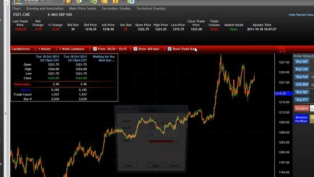Click the Buy Ask order button
The width and height of the screenshot is (314, 177).
point(302,77)
